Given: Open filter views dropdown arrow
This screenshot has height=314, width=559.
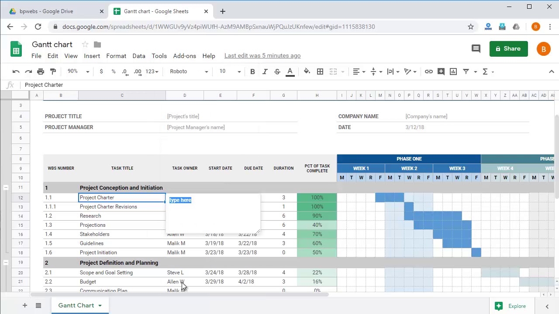Looking at the screenshot, I should 475,72.
